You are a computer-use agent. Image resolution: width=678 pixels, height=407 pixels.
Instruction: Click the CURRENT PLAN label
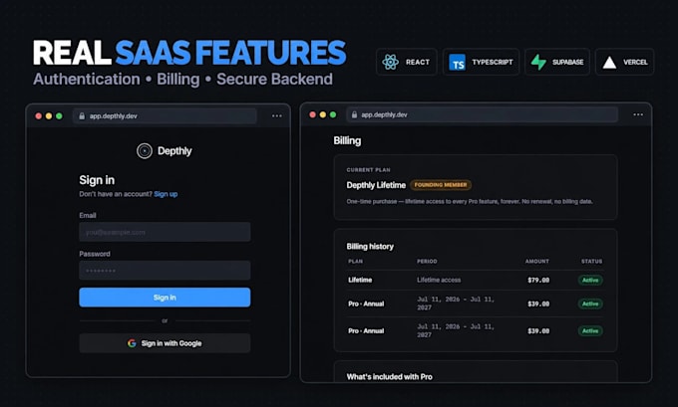pyautogui.click(x=368, y=170)
